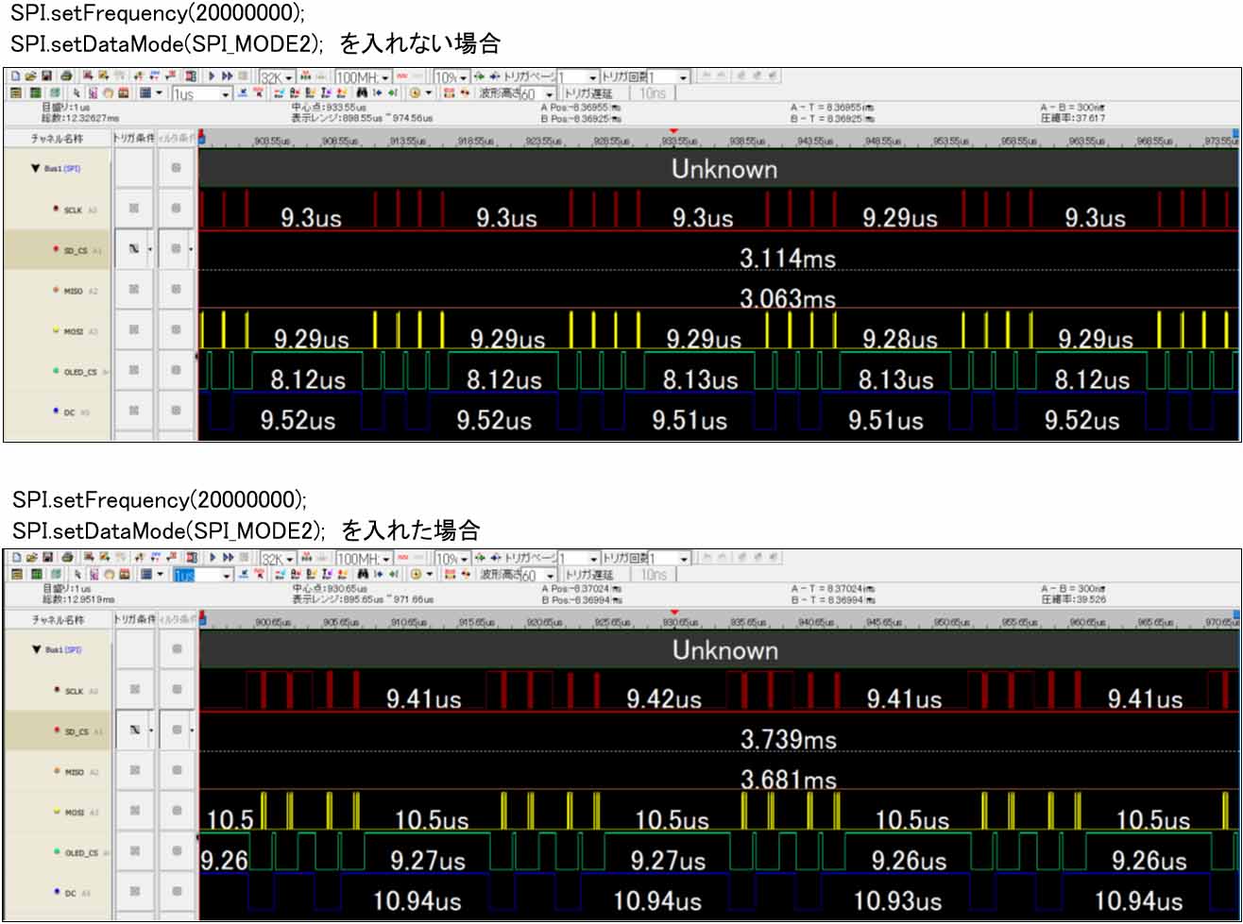Click the Open folder icon in the lower analyzer window

30,558
